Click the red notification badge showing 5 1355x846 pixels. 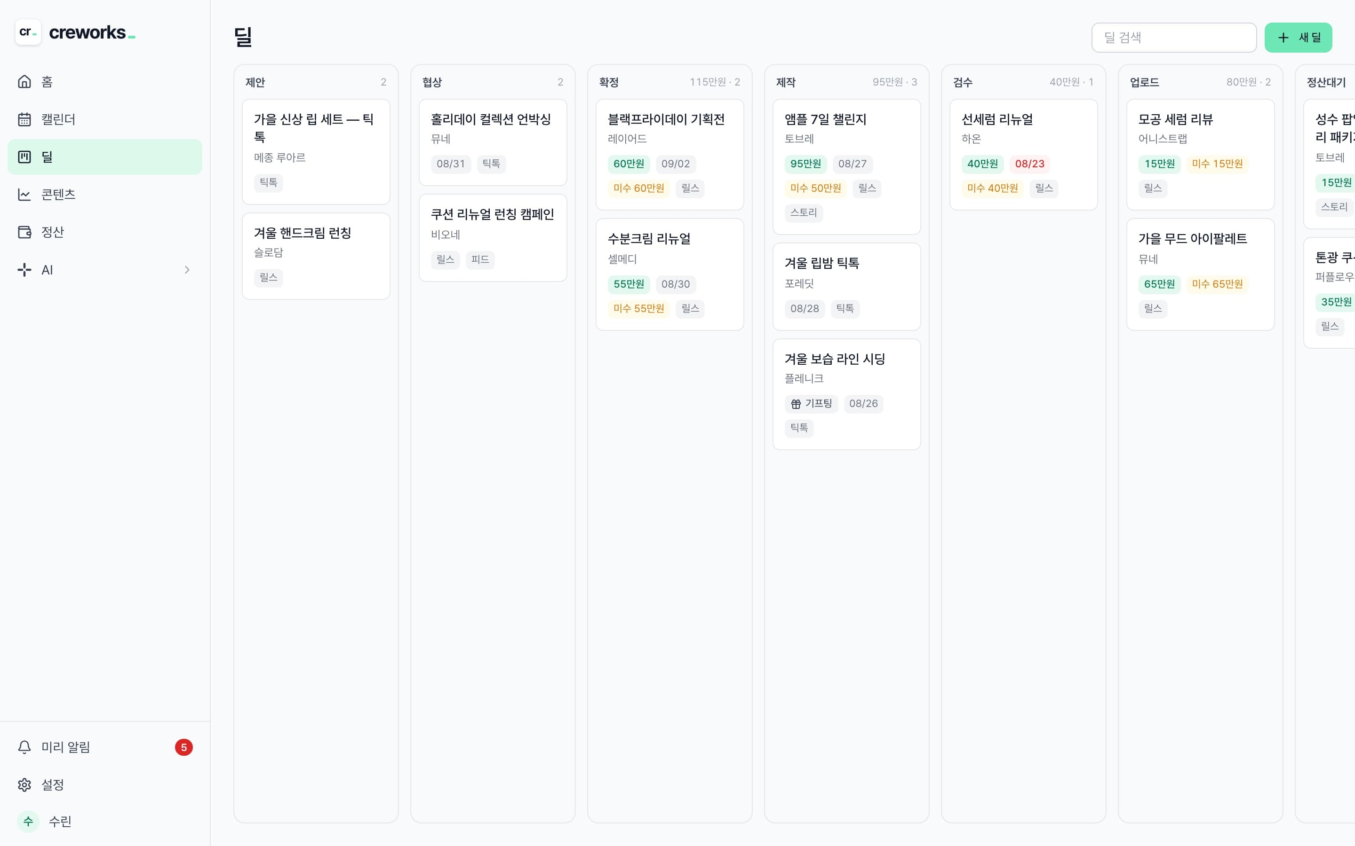(183, 747)
